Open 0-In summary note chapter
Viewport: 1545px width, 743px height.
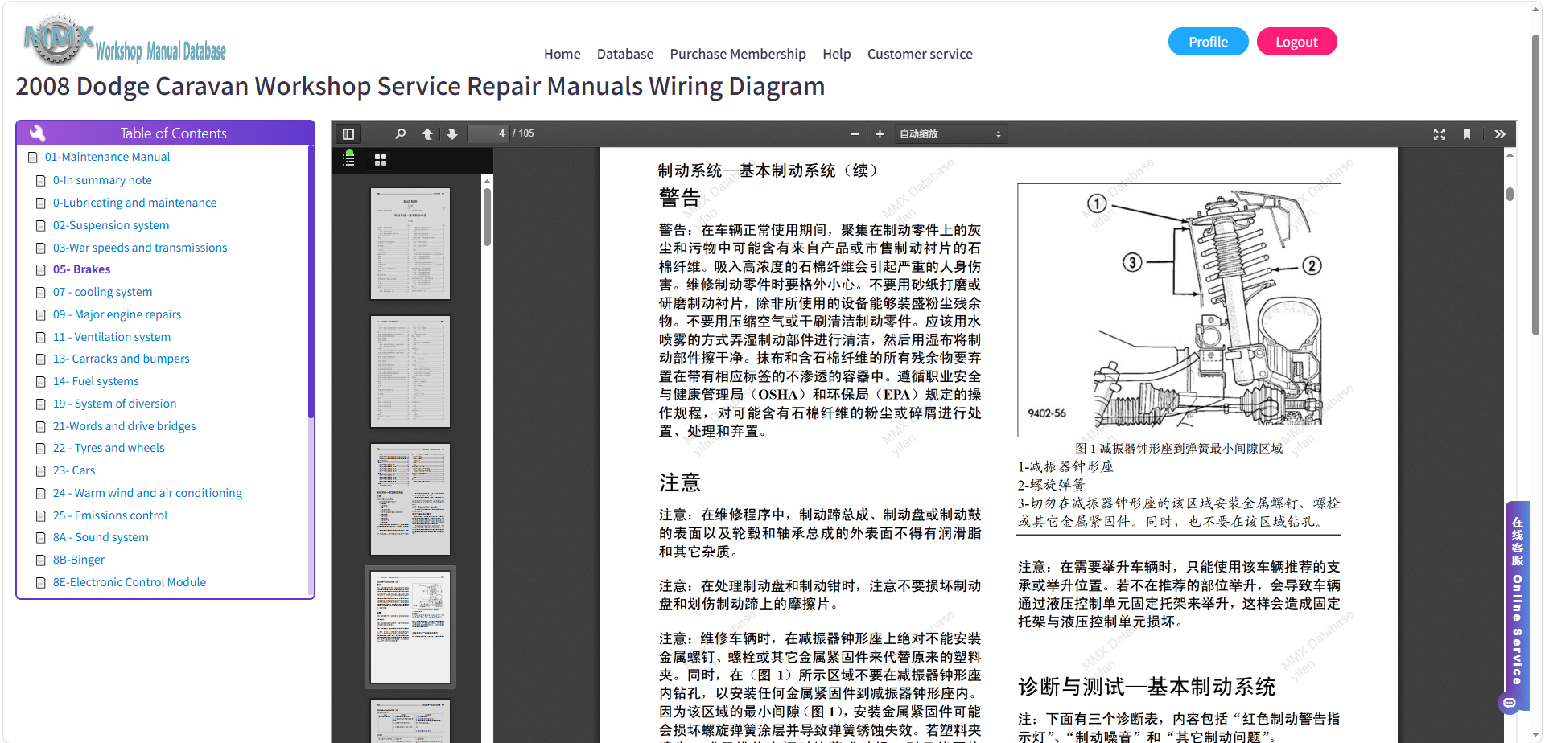102,180
